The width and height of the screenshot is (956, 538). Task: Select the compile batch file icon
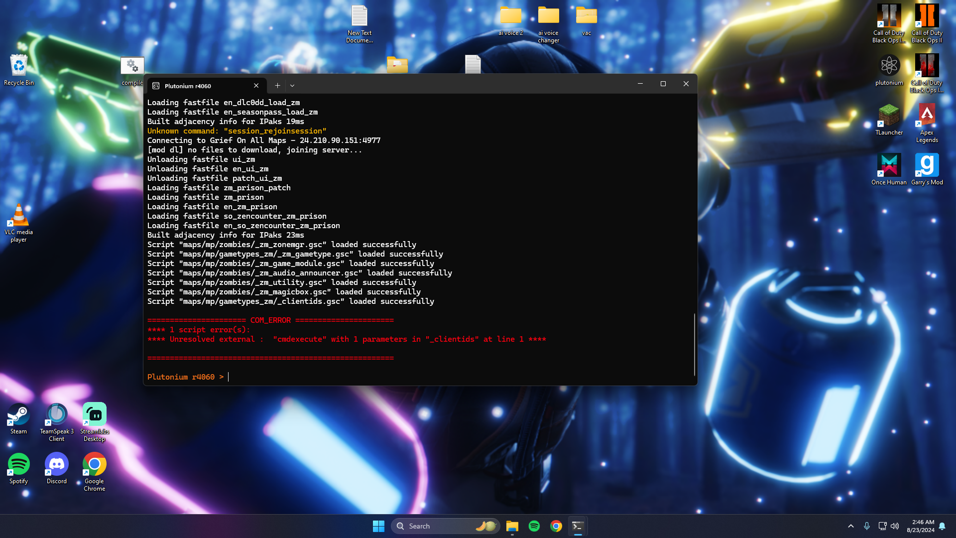(132, 70)
